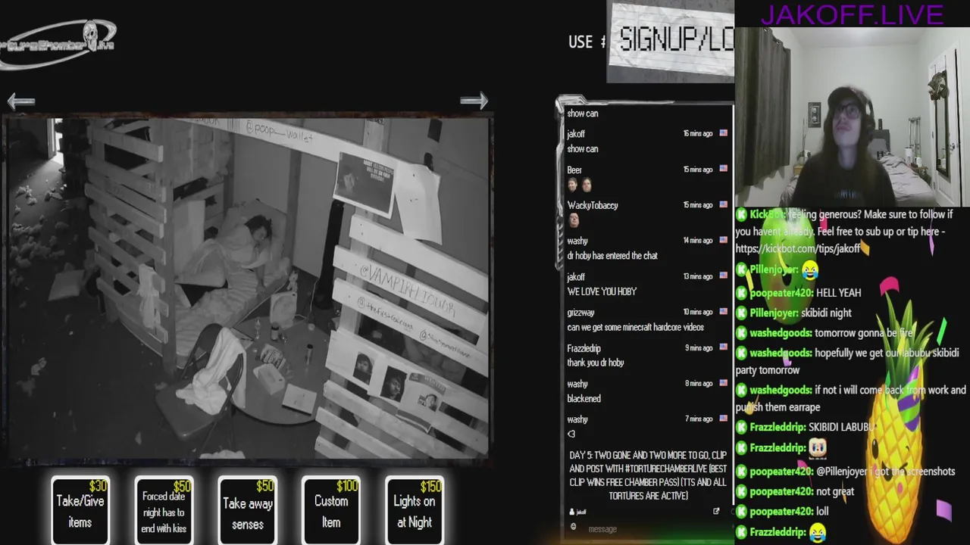Screen dimensions: 970x545
Task: Open the emoji picker beside message field
Action: click(x=573, y=528)
